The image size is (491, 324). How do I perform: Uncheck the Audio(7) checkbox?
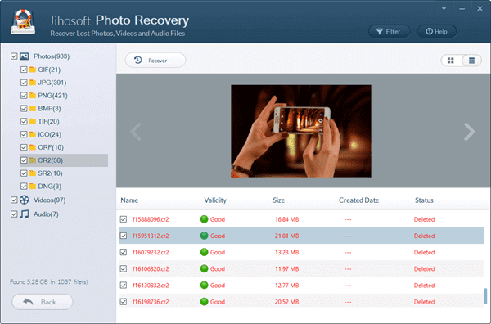(x=14, y=214)
